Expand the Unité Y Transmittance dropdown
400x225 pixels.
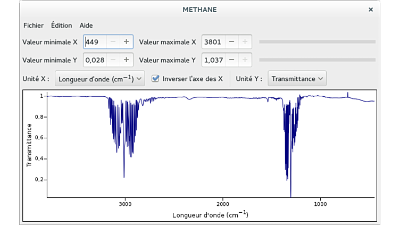pos(297,79)
